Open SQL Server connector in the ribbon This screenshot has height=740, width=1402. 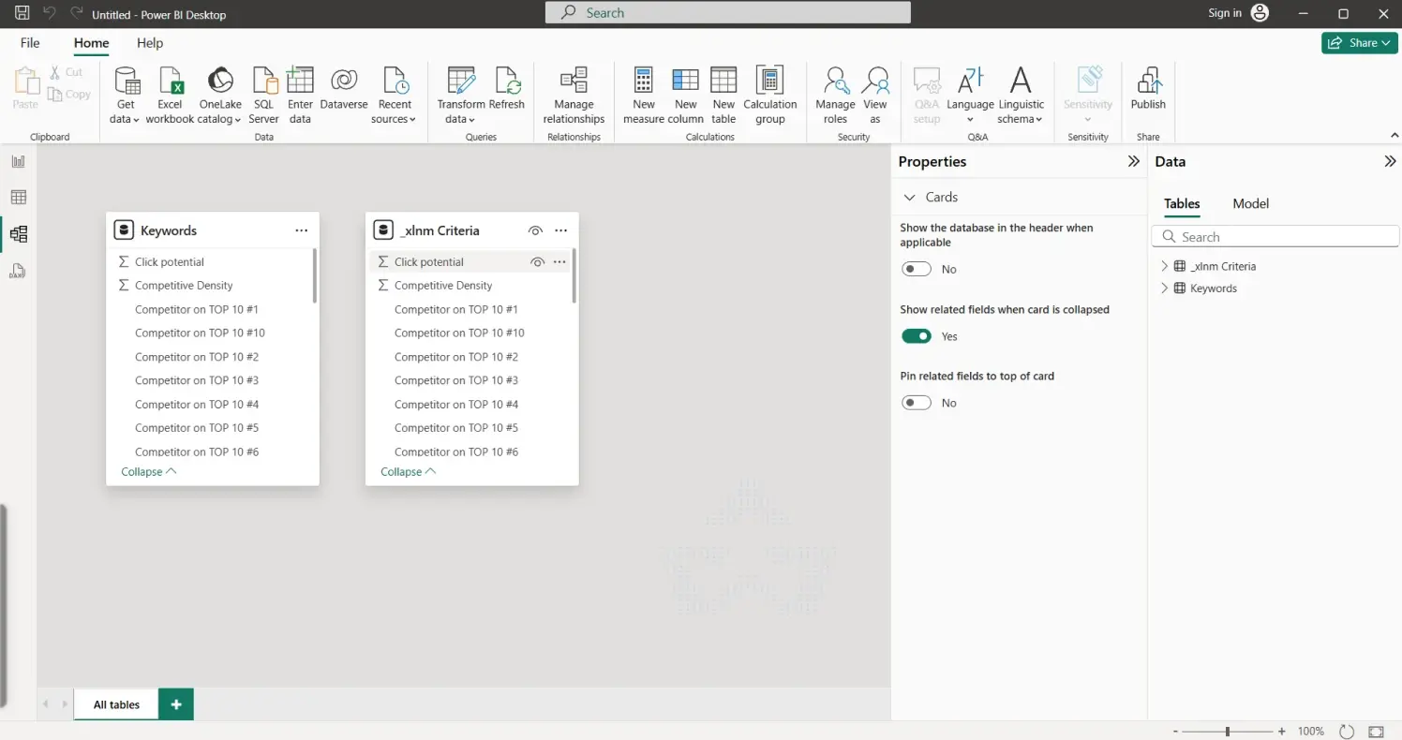point(264,94)
